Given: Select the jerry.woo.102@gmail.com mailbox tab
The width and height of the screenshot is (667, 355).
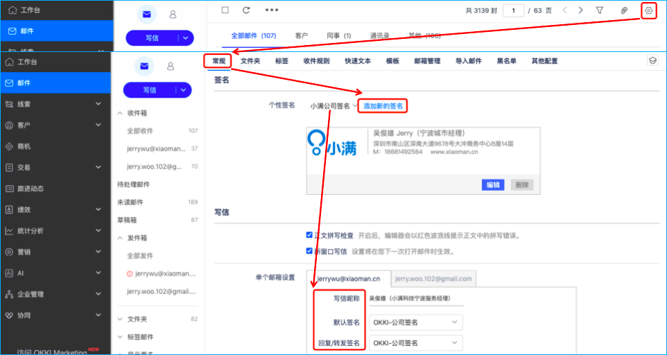Looking at the screenshot, I should click(x=434, y=279).
